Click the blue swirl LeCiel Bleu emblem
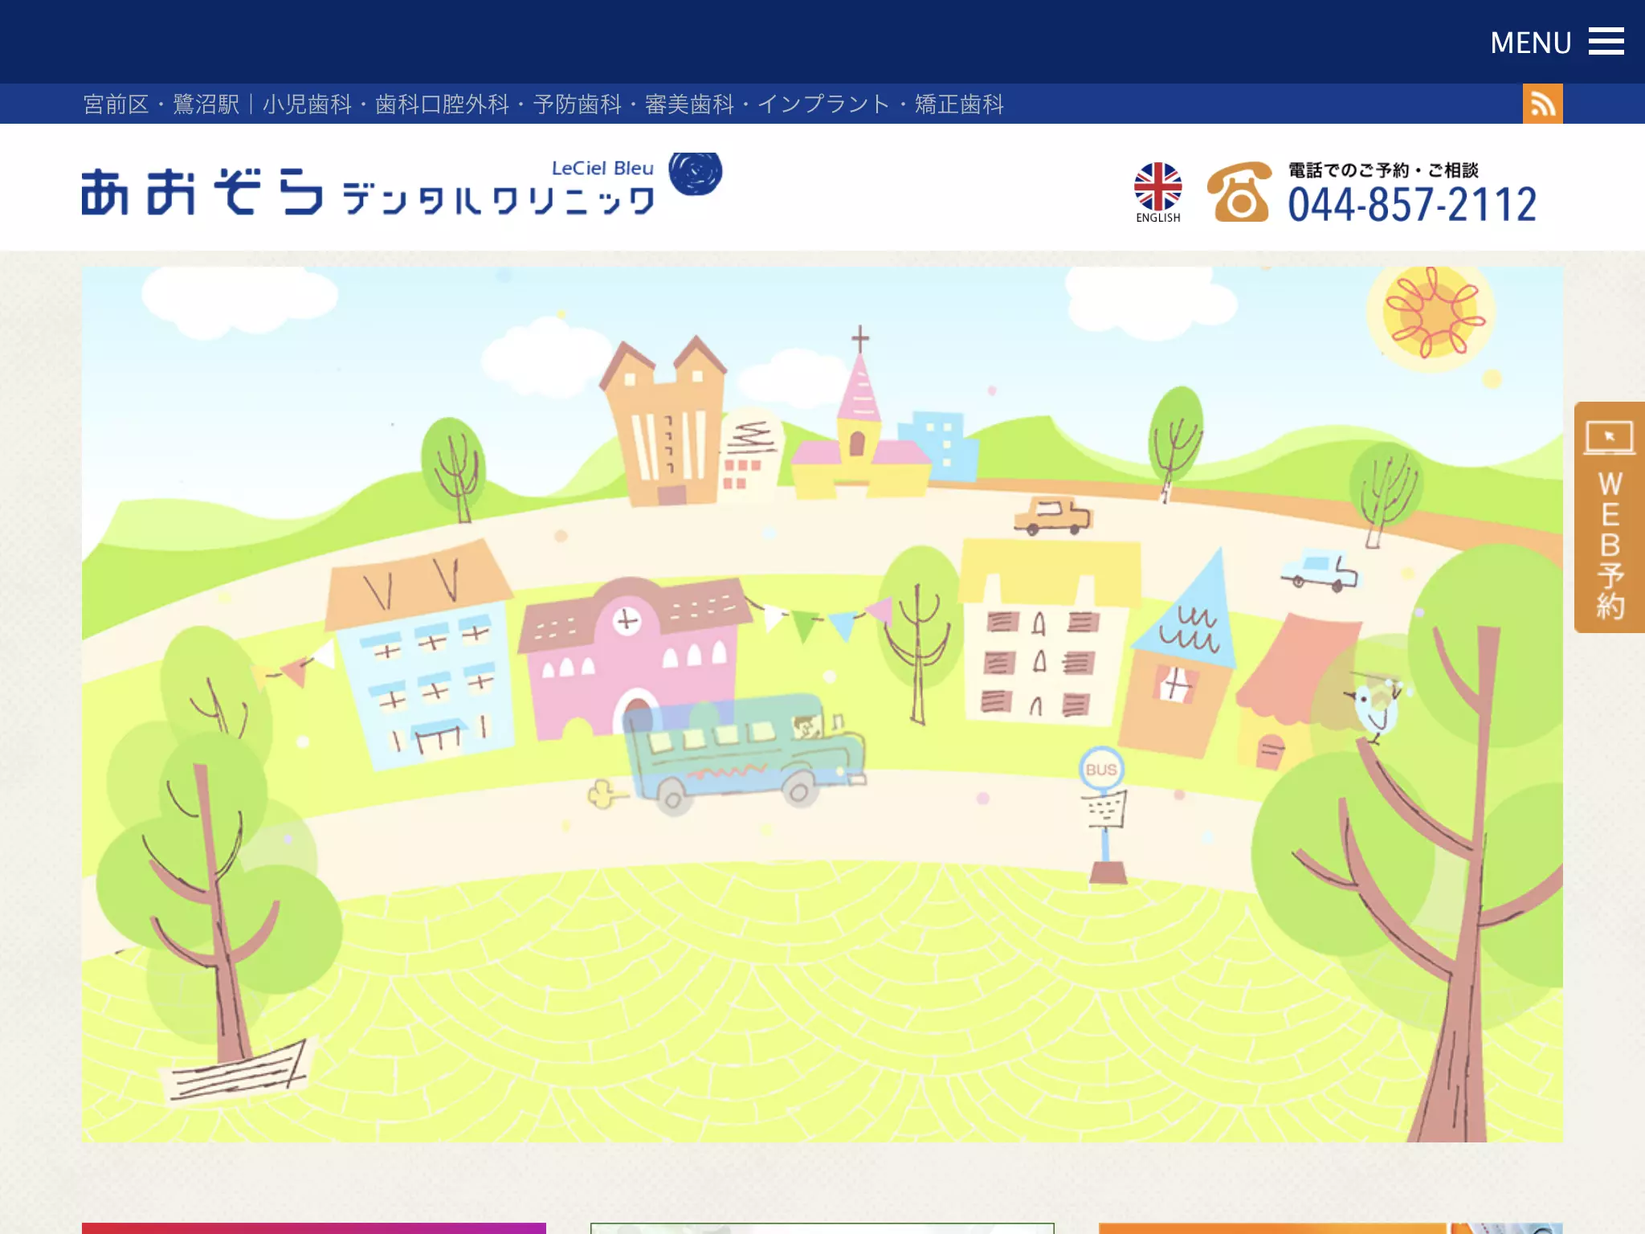 pos(695,173)
